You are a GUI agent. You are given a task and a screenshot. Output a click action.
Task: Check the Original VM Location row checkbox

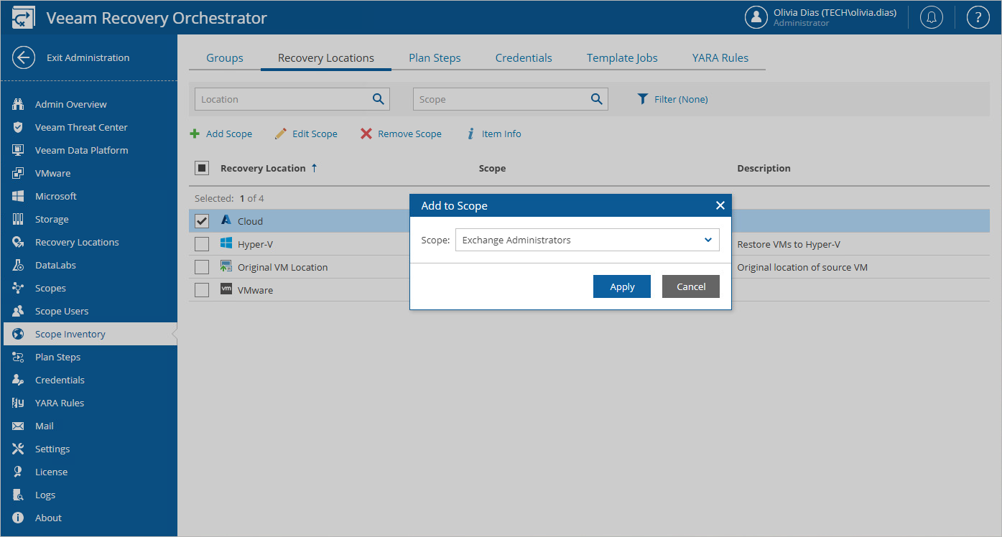pyautogui.click(x=202, y=267)
